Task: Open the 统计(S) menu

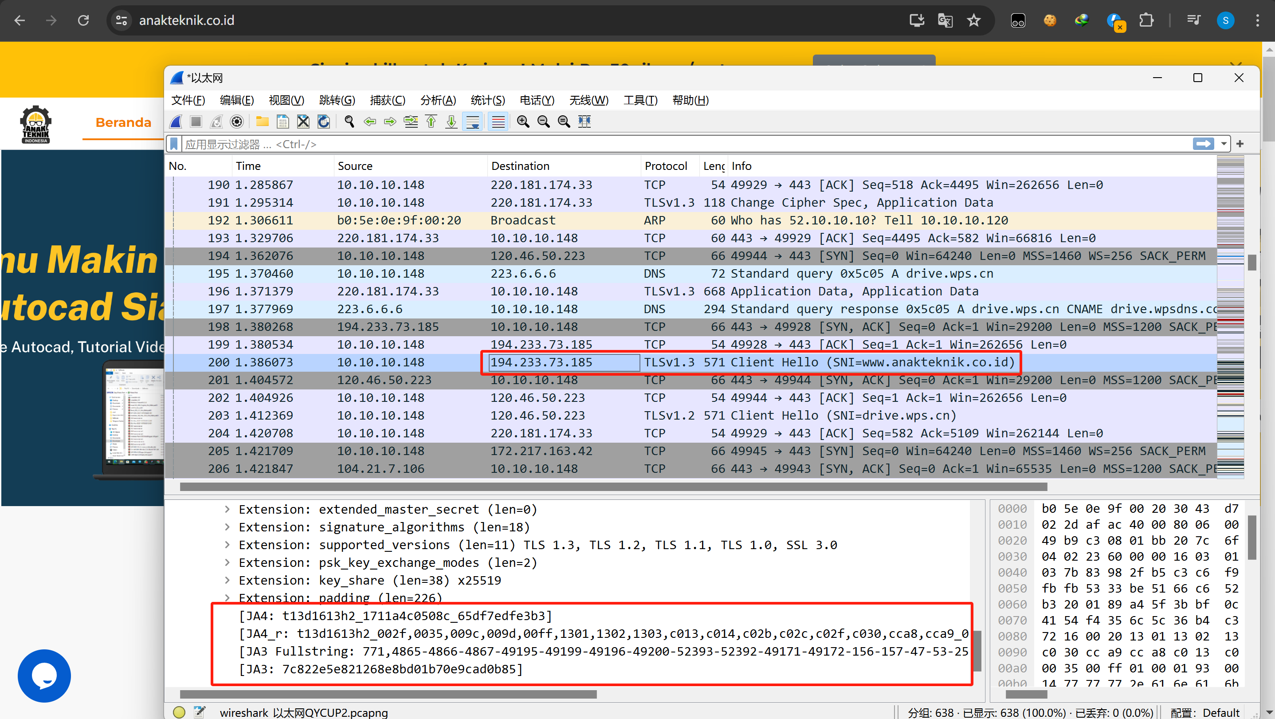Action: click(487, 101)
